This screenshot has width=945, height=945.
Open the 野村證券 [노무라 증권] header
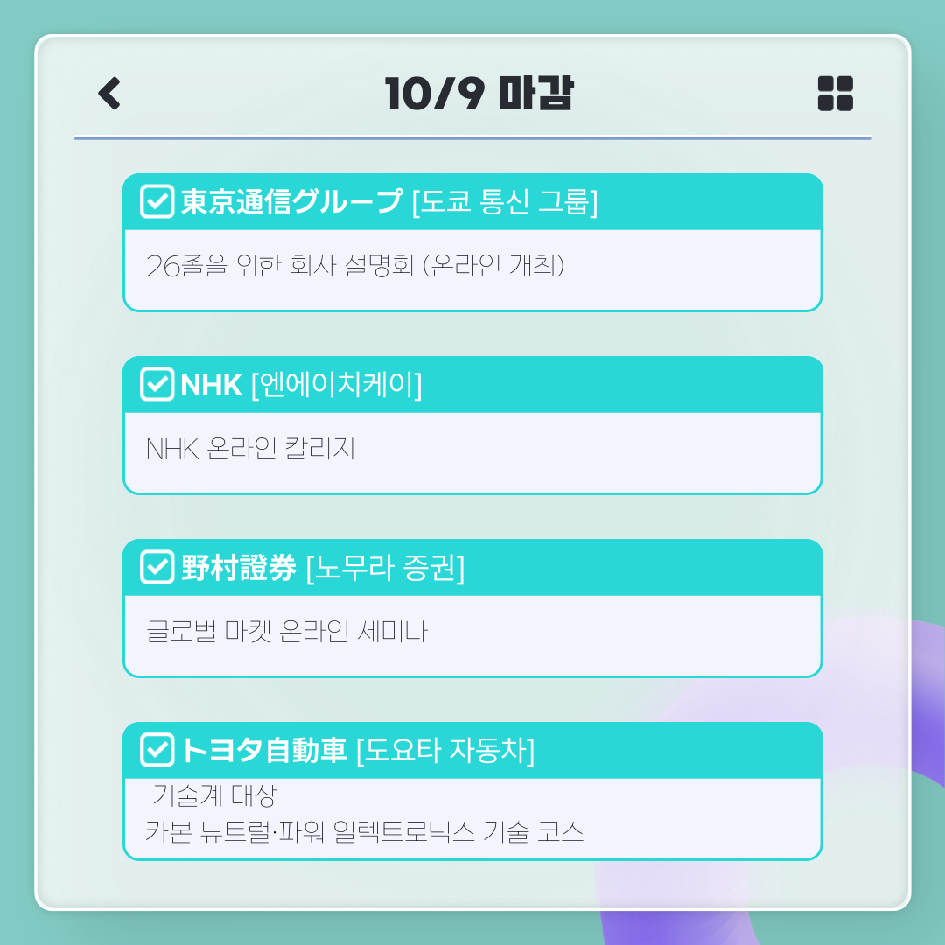473,568
